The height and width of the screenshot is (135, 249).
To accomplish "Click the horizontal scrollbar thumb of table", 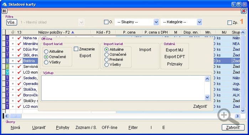I will [15, 116].
